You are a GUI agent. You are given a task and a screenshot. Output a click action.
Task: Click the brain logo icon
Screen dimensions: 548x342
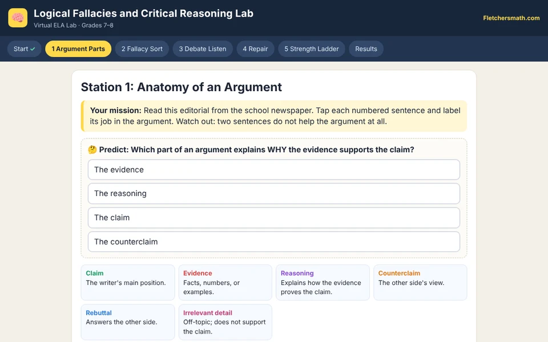[18, 18]
